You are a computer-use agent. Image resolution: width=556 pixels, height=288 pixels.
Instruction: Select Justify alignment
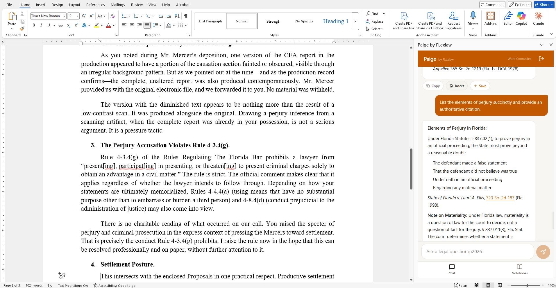click(x=147, y=26)
